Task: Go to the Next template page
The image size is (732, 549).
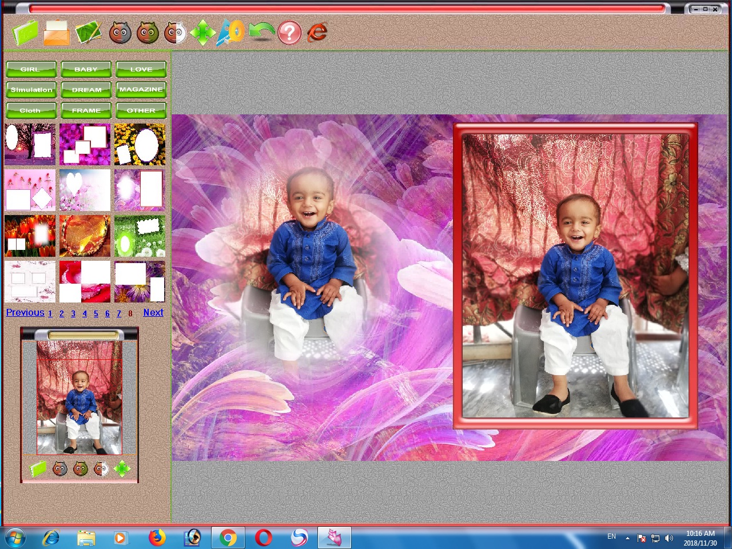Action: [x=153, y=313]
